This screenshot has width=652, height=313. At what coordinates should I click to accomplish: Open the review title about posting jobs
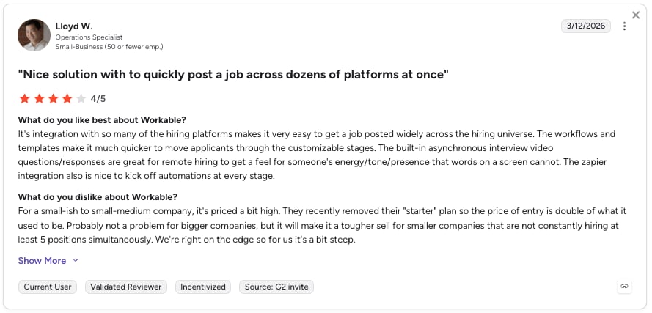(233, 75)
